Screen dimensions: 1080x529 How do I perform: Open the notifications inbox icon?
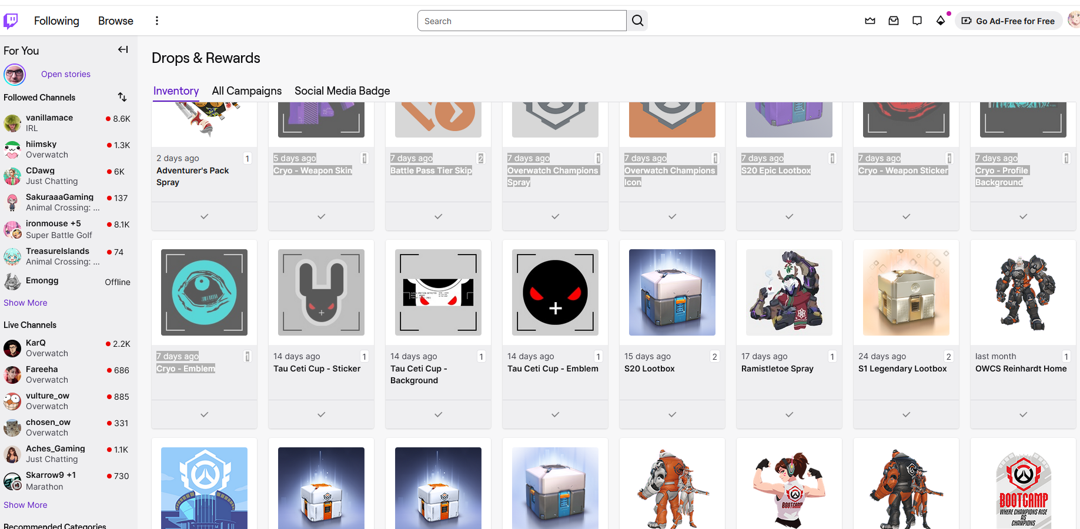coord(894,21)
